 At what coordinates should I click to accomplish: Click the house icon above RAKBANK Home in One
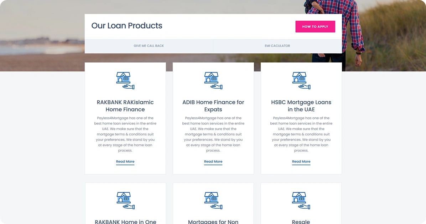pyautogui.click(x=125, y=201)
